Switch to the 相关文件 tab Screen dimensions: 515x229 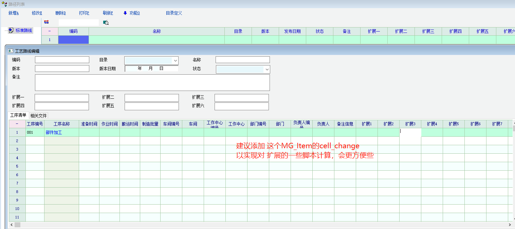tap(39, 116)
